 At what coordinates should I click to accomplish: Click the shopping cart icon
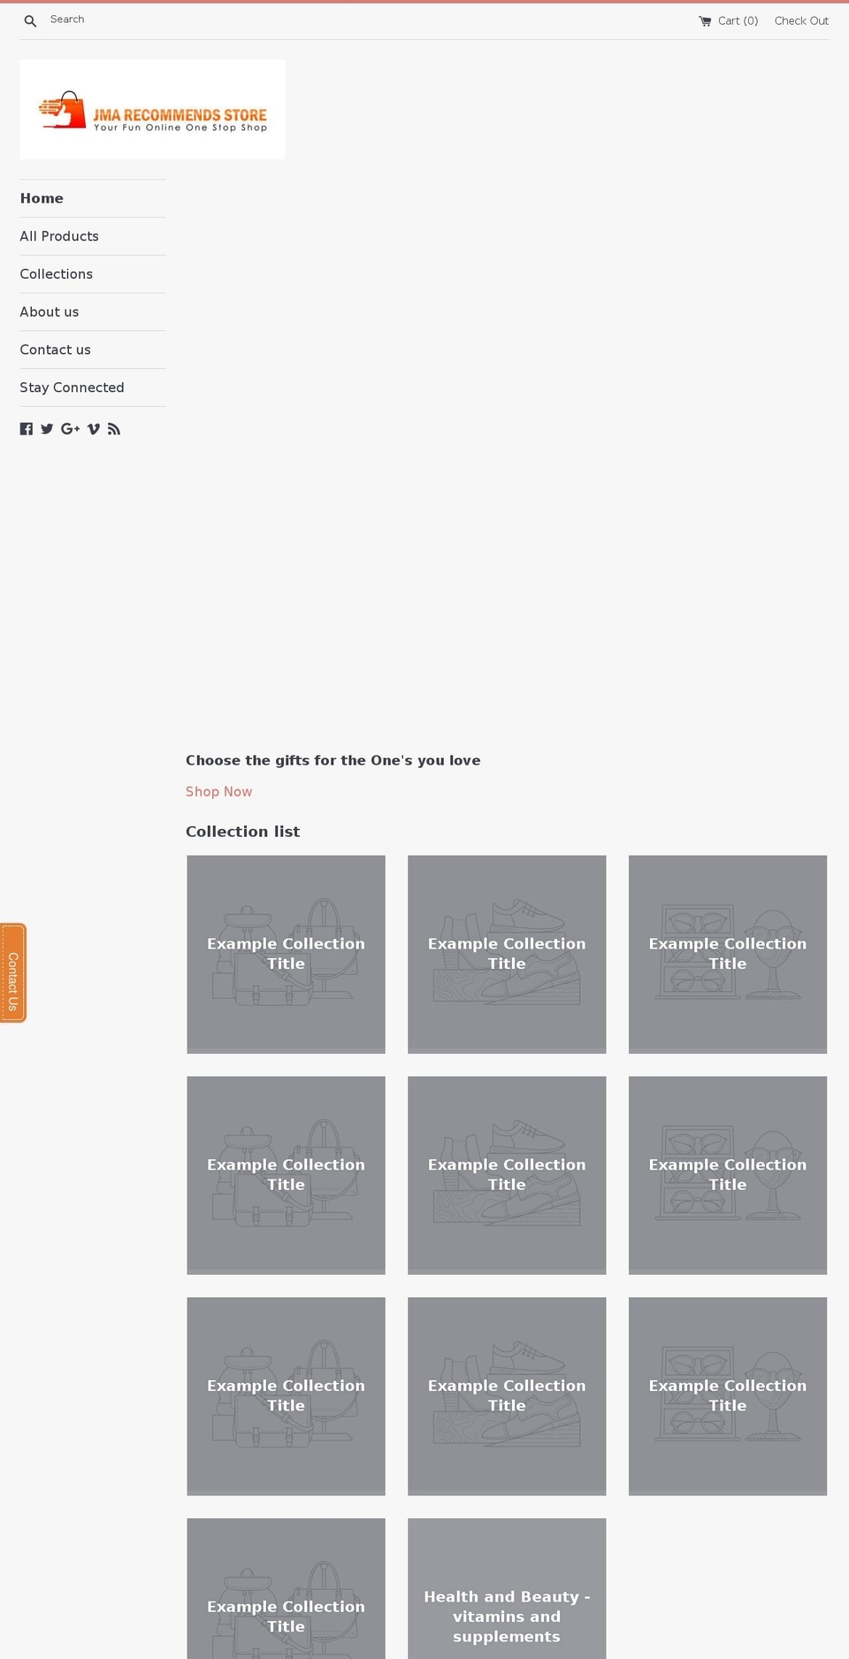tap(705, 21)
